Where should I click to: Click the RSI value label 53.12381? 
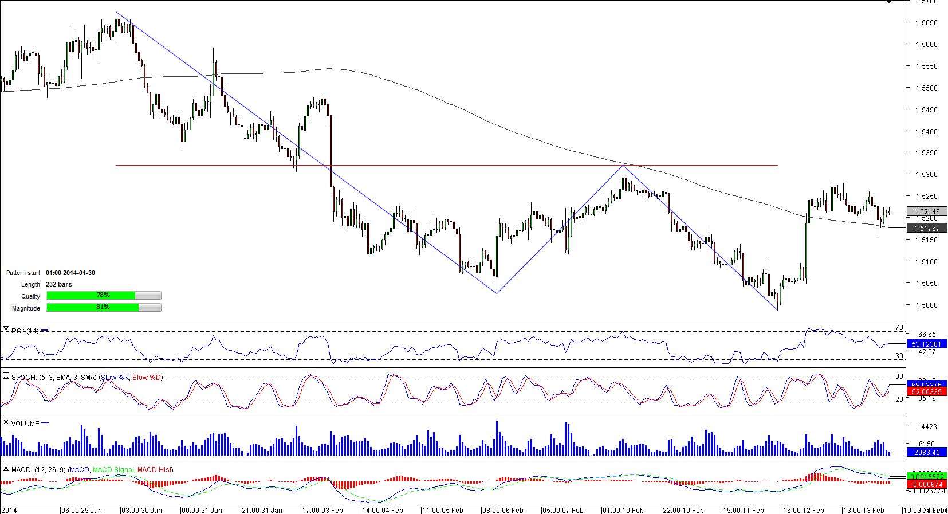[926, 344]
